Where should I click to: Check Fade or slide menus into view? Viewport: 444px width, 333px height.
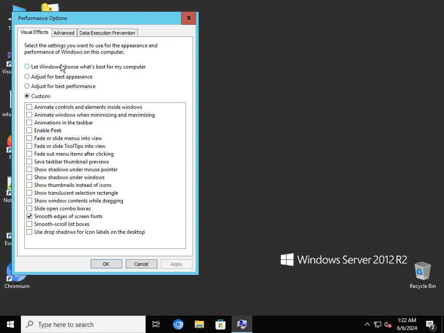[x=29, y=138]
